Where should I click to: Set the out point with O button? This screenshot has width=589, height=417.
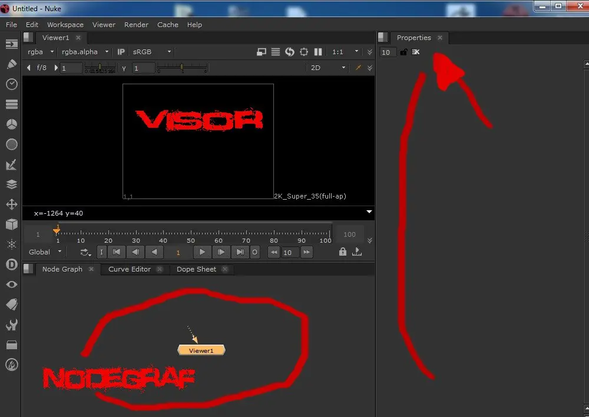tap(254, 252)
